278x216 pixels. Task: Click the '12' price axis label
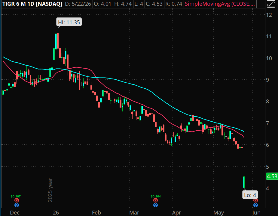[269, 15]
